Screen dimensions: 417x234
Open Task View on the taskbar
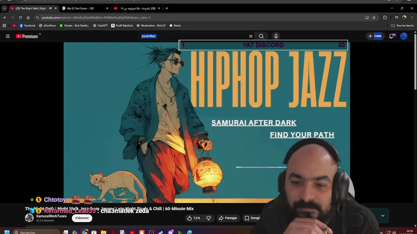point(65,232)
